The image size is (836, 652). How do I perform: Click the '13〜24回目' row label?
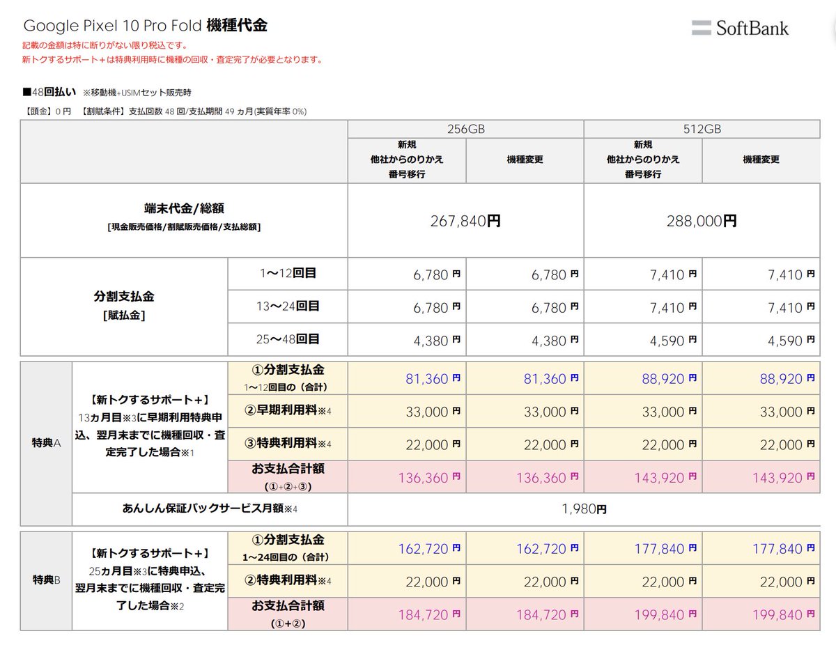coord(288,306)
